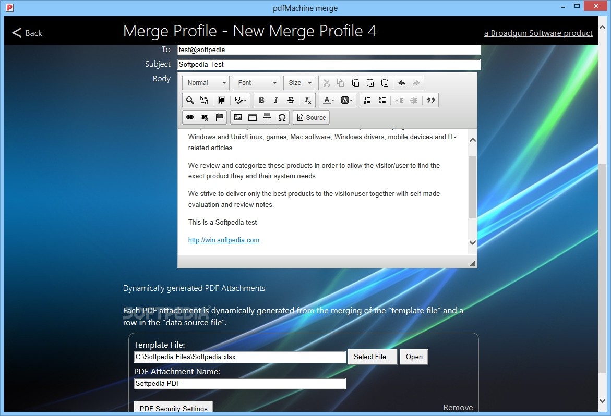Viewport: 611px width, 416px height.
Task: Click the editor resize handle corner
Action: point(472,263)
